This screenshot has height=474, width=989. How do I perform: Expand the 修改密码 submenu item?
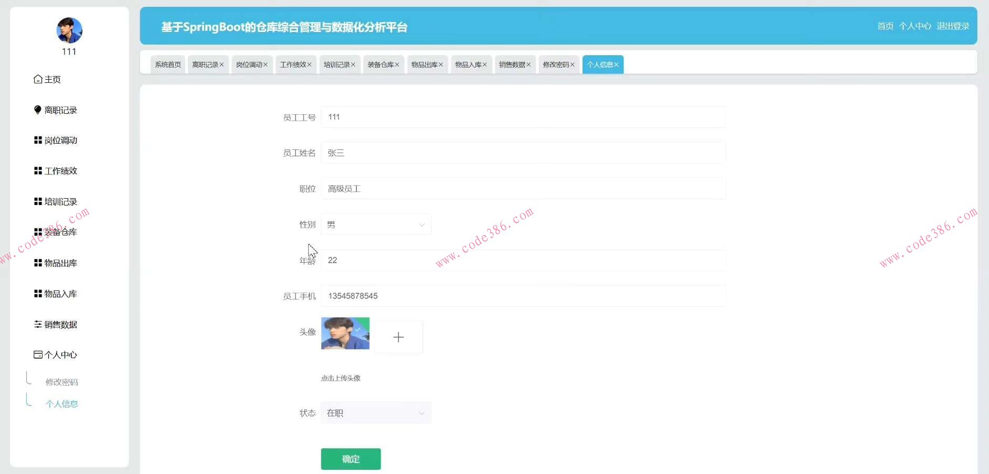pyautogui.click(x=62, y=381)
